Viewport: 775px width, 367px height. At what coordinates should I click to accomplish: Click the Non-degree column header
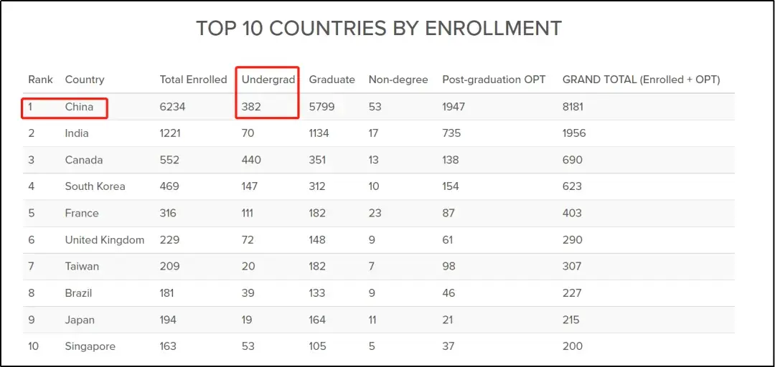tap(398, 80)
